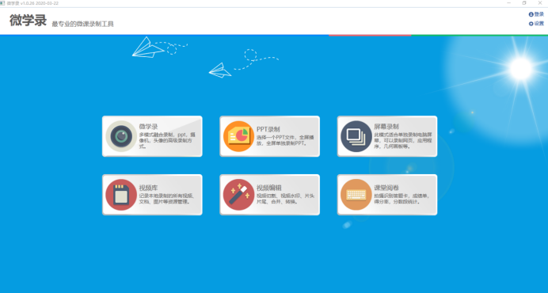Open the 微学录 multi-mode recording card
The width and height of the screenshot is (548, 293).
click(152, 136)
